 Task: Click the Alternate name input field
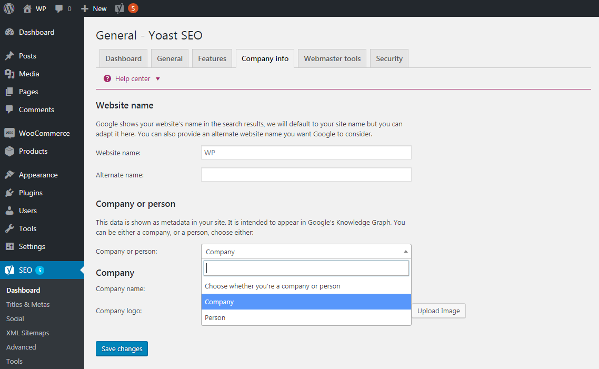306,175
